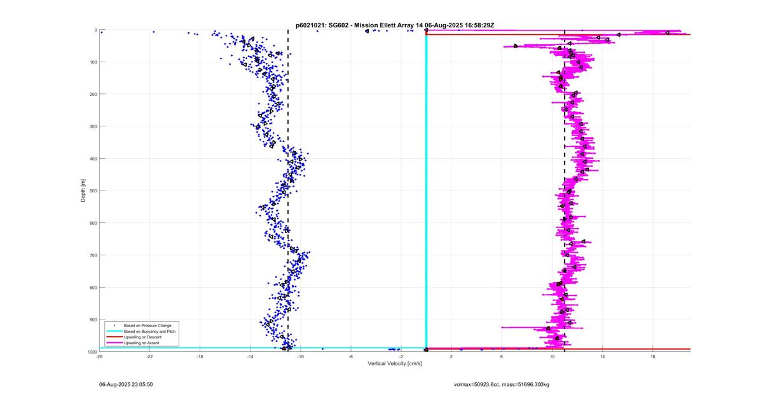Click depth tick label '700'

coord(93,255)
